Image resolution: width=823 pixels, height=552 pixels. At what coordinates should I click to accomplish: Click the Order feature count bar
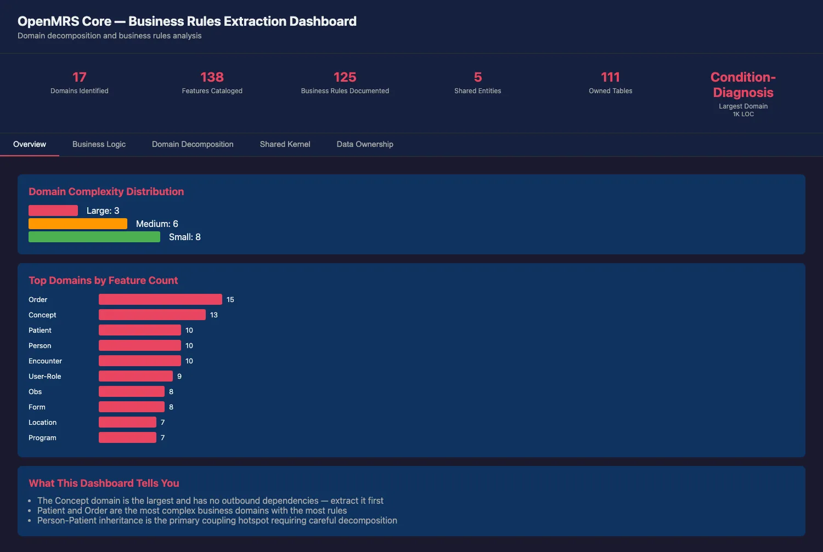point(160,299)
